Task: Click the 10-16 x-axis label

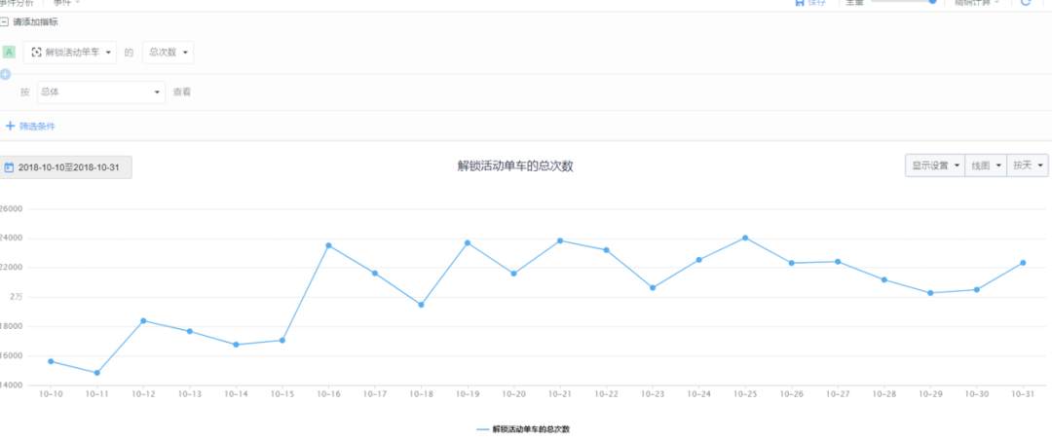Action: (x=329, y=394)
